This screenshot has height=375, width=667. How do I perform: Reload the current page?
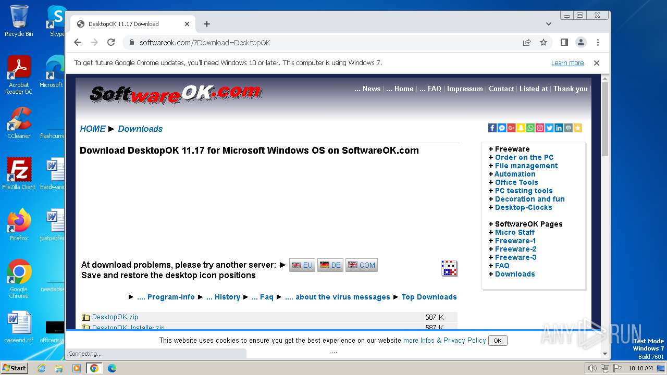click(111, 43)
